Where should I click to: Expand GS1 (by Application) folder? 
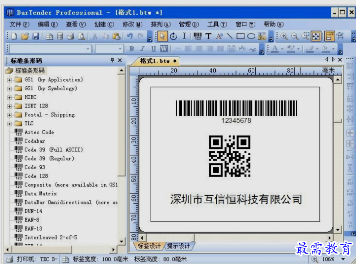(x=9, y=80)
